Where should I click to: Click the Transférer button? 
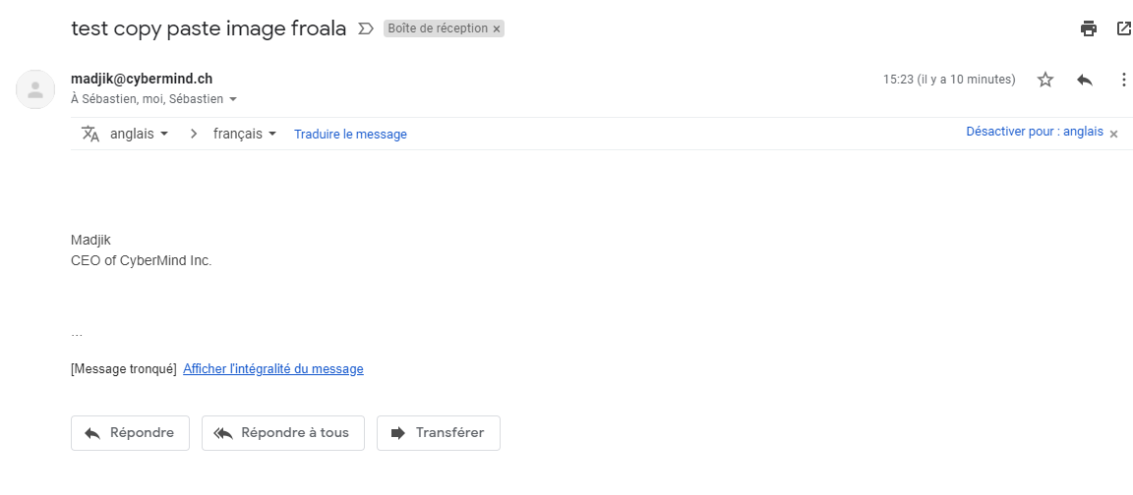click(438, 433)
